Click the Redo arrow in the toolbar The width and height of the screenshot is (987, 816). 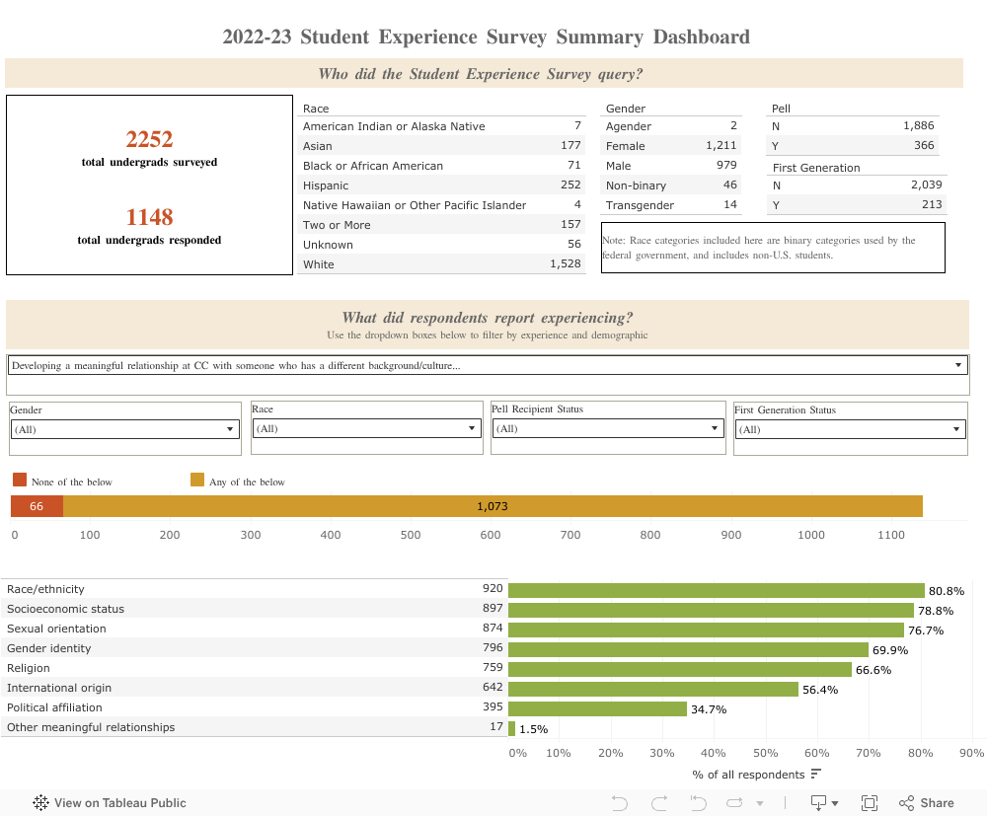point(658,802)
